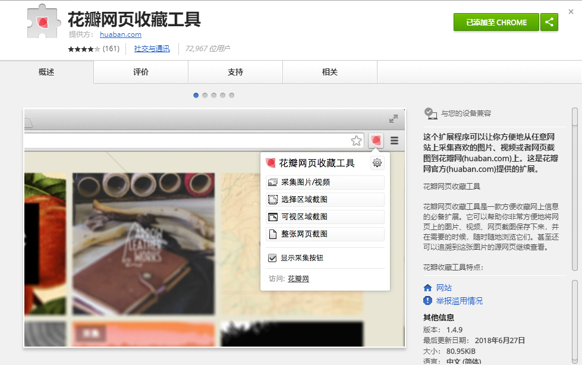582x365 pixels.
Task: Toggle the 显示采集按钮 checkbox
Action: pos(272,257)
